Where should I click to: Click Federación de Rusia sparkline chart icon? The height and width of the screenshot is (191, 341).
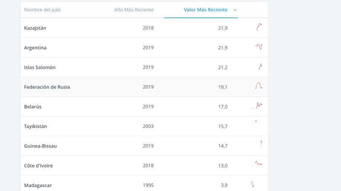[x=258, y=86]
